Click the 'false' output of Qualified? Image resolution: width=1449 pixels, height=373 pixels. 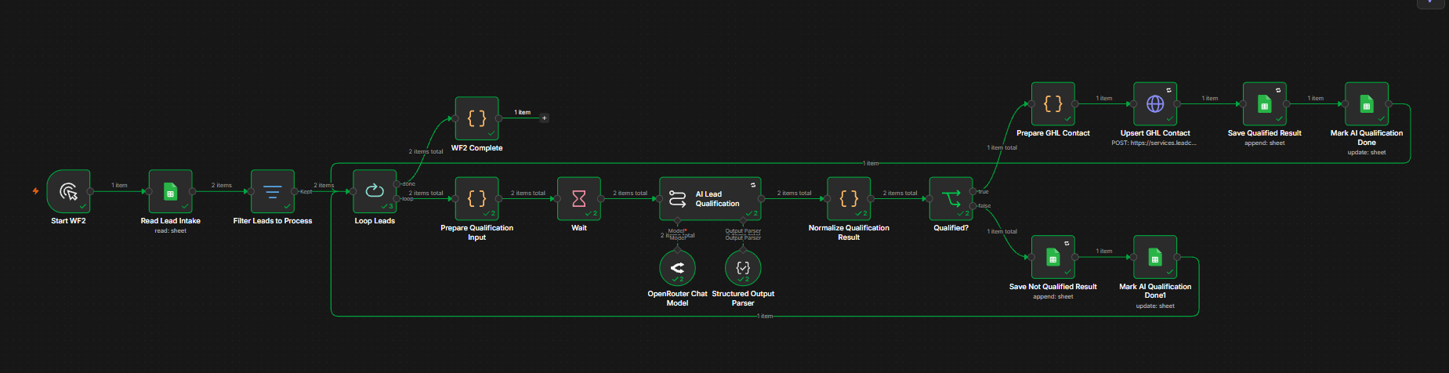973,206
